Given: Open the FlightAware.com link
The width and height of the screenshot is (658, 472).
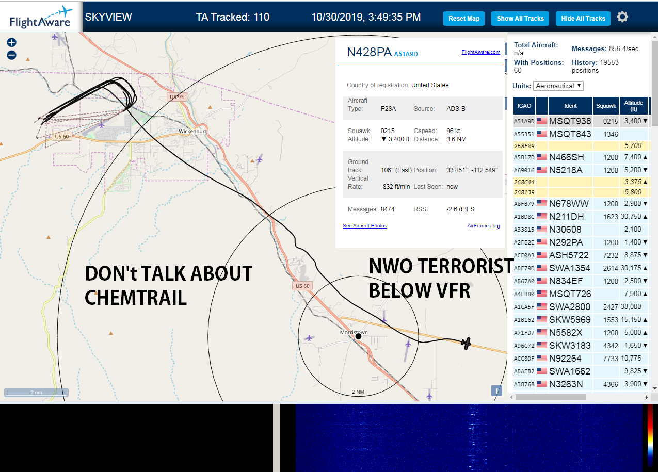Looking at the screenshot, I should click(x=480, y=52).
